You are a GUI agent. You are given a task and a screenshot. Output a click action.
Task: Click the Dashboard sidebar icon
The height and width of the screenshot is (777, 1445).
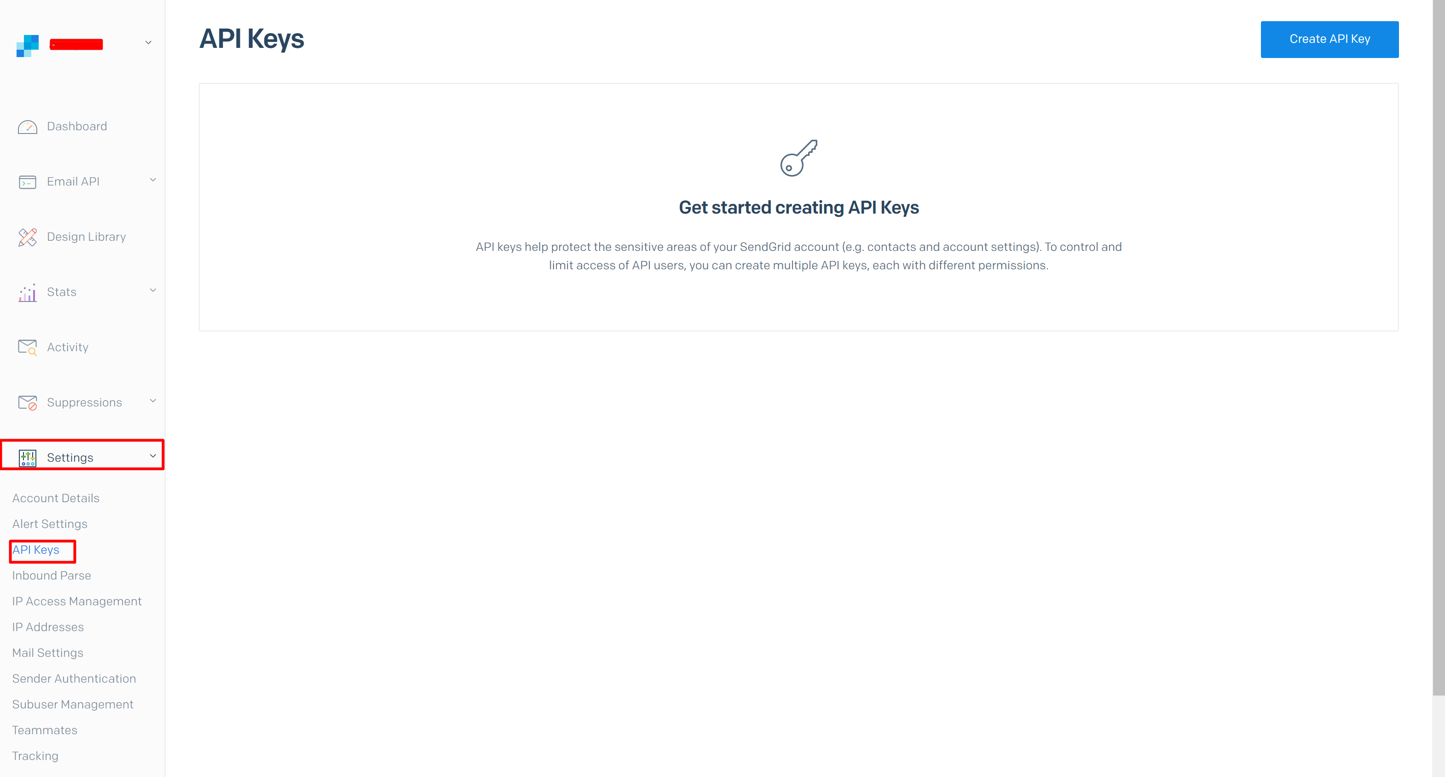28,125
